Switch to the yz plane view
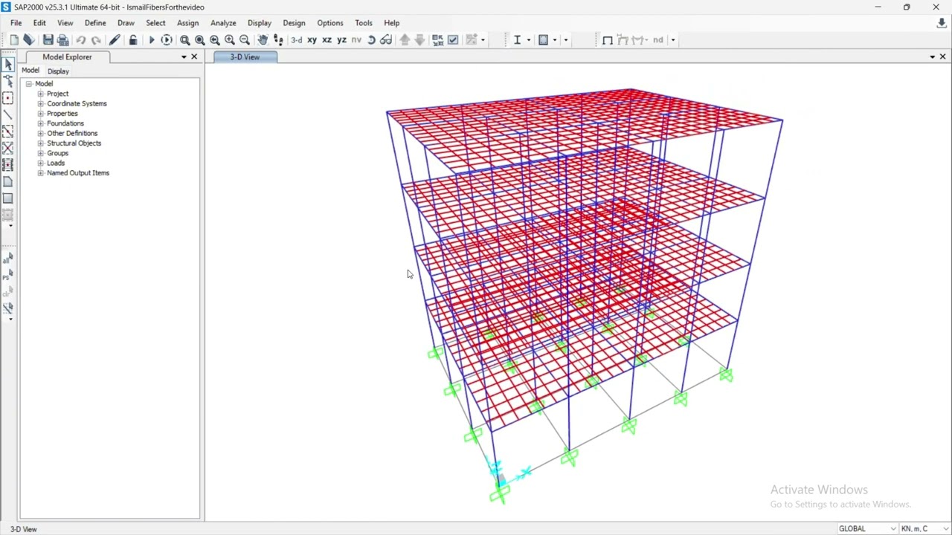952x535 pixels. point(341,40)
